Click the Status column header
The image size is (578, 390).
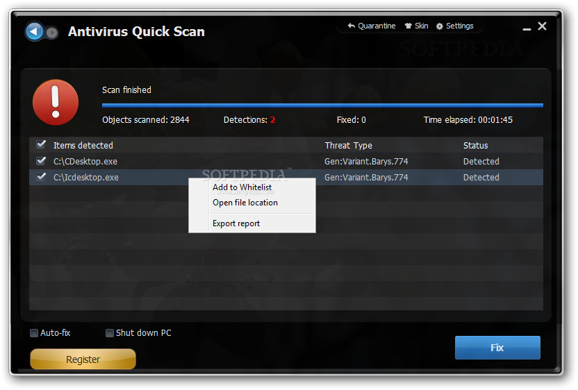click(x=475, y=146)
